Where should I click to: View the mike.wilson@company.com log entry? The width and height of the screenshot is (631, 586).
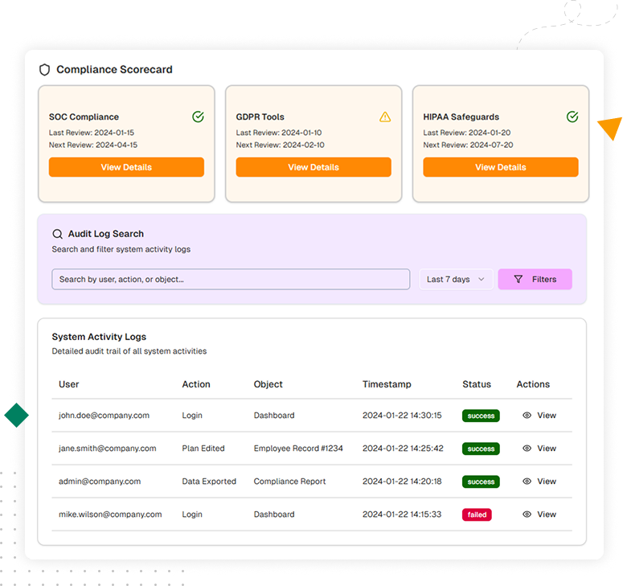[539, 514]
